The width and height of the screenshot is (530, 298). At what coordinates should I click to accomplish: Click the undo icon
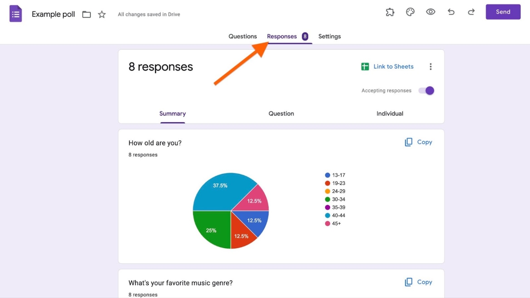pos(451,12)
